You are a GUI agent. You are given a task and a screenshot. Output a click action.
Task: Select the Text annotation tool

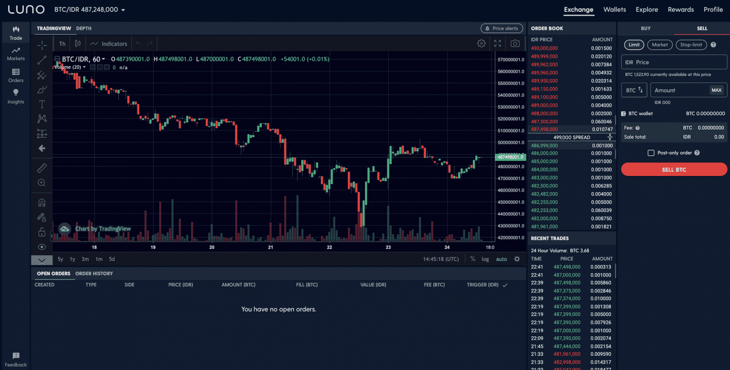[42, 104]
